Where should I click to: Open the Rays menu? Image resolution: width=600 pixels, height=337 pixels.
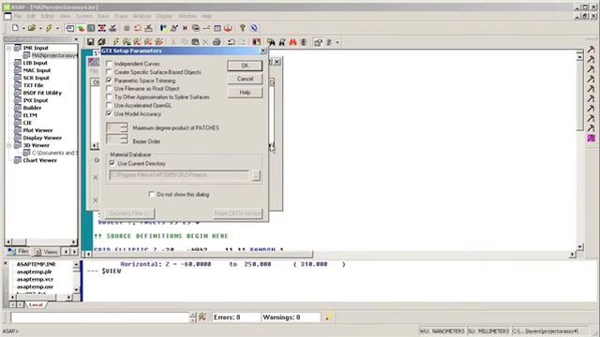(x=103, y=16)
